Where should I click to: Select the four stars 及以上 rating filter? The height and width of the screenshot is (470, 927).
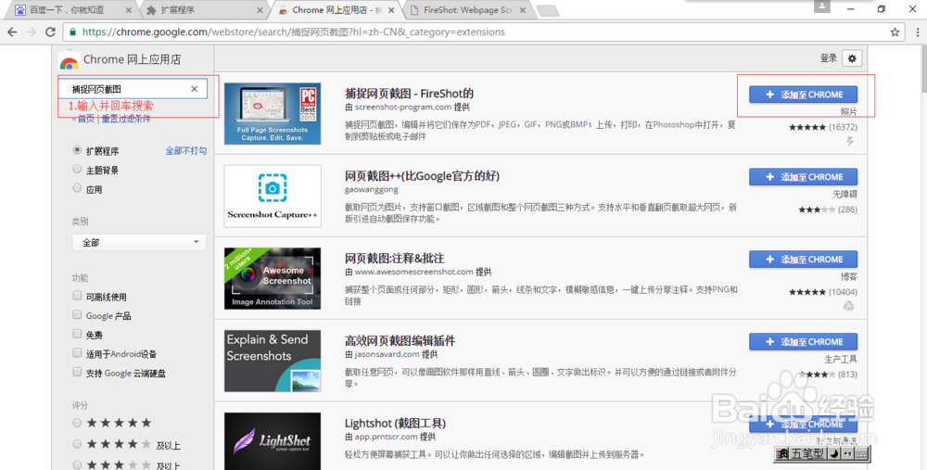pos(77,444)
